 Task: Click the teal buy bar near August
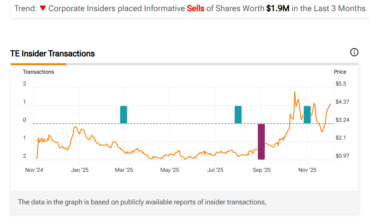pyautogui.click(x=238, y=114)
